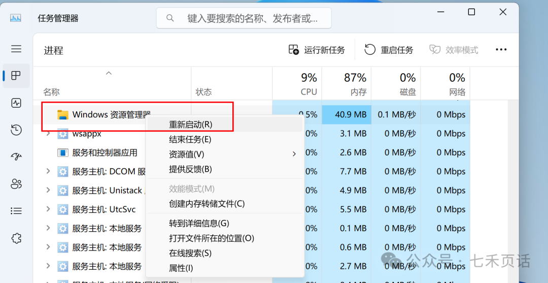
Task: Open the Services puzzle sidebar icon
Action: (16, 238)
